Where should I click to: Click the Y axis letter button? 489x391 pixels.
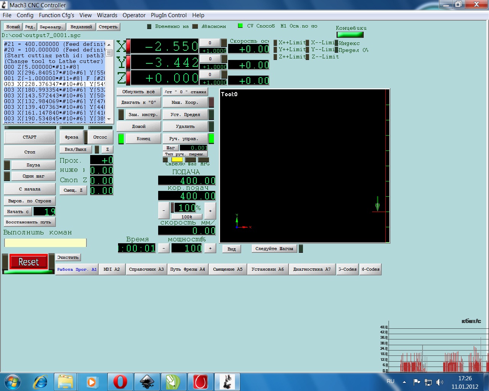tap(121, 63)
